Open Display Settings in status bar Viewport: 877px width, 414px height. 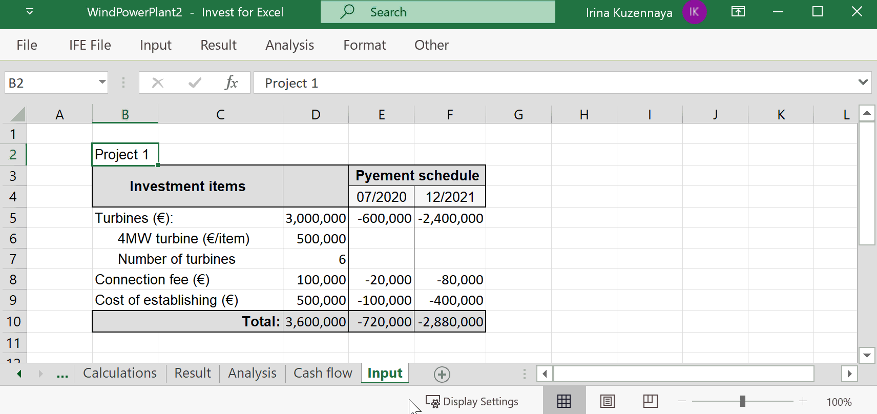[472, 402]
